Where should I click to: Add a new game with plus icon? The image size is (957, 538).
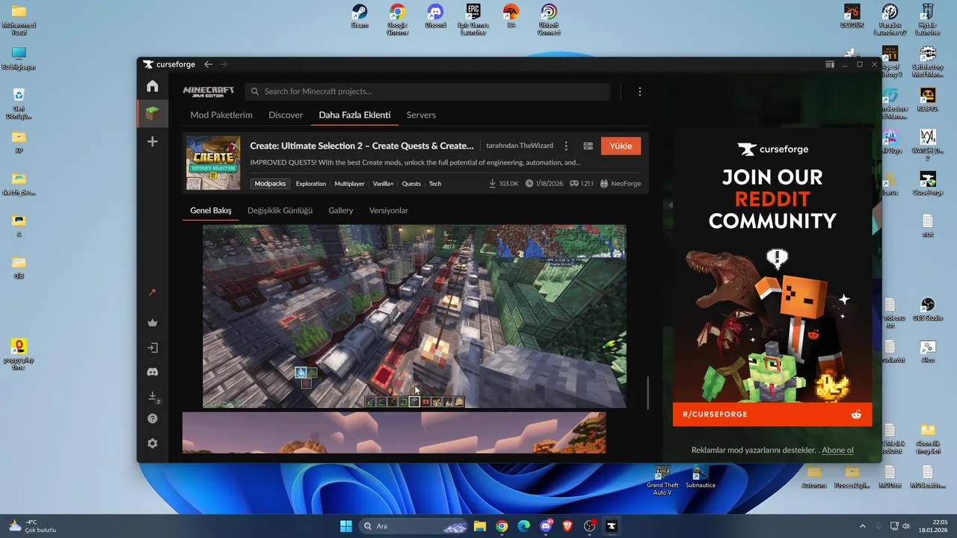(153, 141)
